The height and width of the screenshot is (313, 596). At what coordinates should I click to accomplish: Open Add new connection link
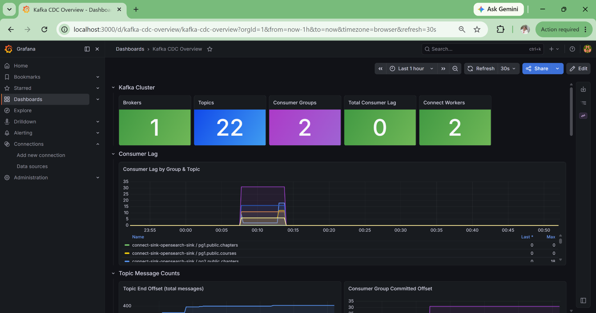41,155
